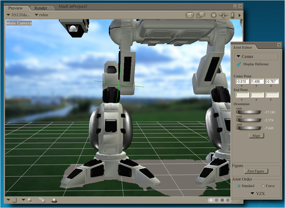
Task: Select the Preview tab
Action: click(15, 8)
